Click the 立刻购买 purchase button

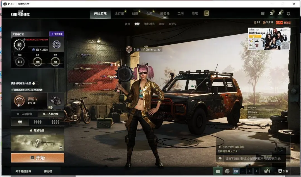[57, 34]
